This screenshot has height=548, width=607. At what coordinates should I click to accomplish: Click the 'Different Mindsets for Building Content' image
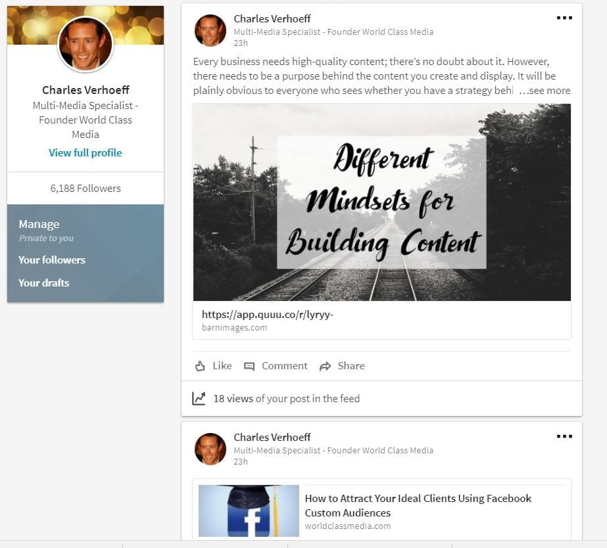click(381, 202)
